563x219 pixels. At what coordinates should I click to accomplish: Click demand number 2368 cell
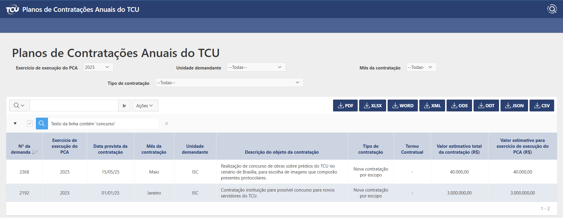tap(24, 172)
